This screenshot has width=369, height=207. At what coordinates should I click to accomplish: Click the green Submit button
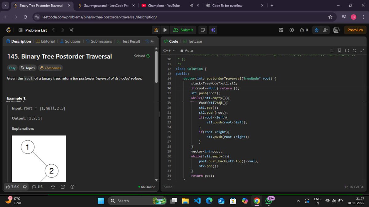183,30
